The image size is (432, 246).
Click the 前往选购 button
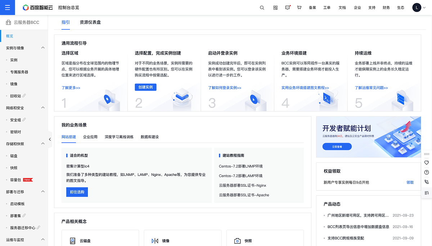(77, 192)
